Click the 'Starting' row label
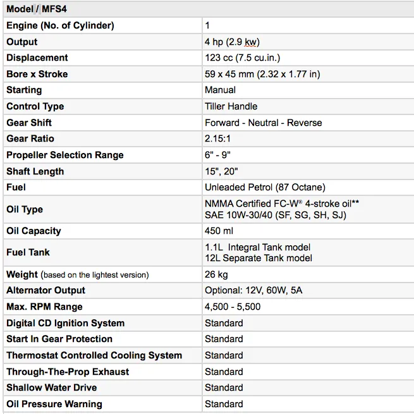 (x=24, y=90)
